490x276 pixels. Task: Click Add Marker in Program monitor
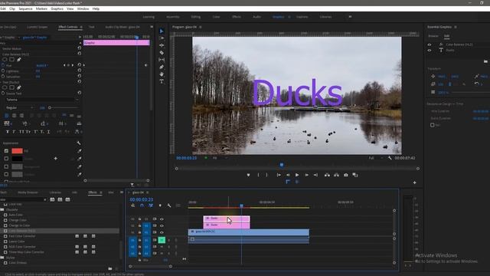248,175
